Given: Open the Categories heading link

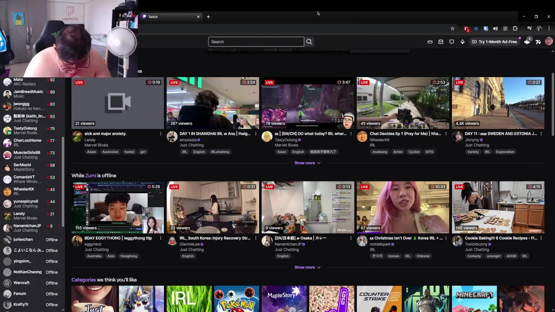Looking at the screenshot, I should click(x=84, y=280).
